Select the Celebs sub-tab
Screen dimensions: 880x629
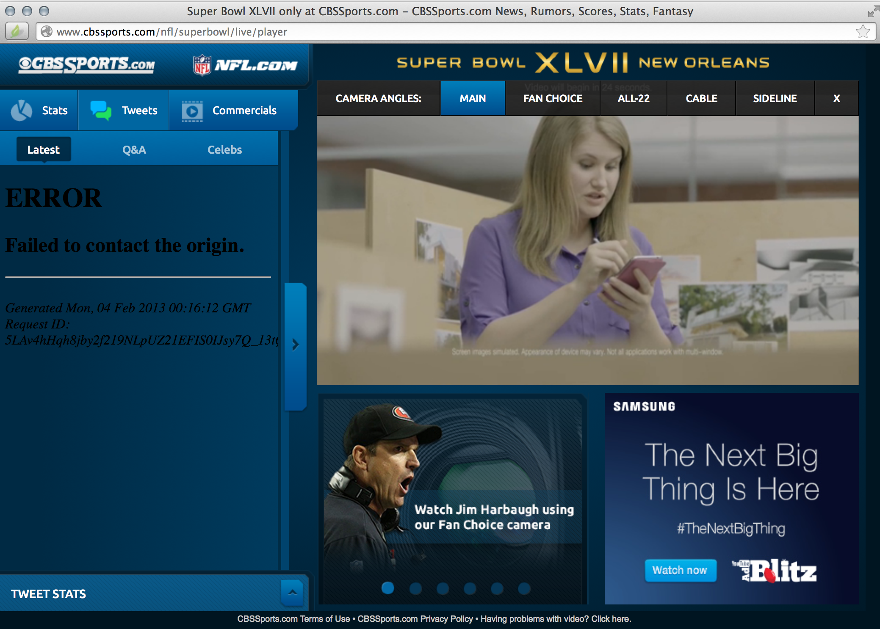[x=224, y=149]
